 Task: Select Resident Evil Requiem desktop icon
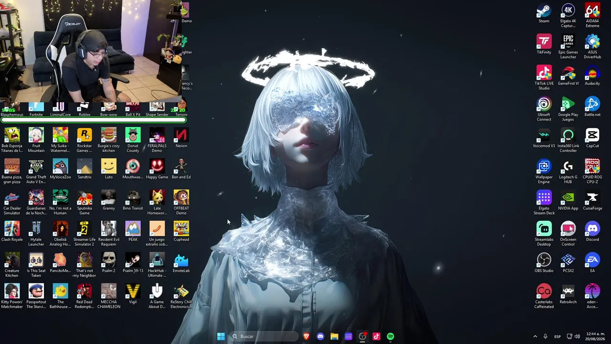click(109, 234)
